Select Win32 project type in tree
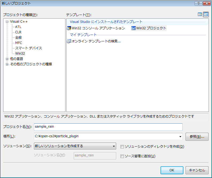Image resolution: width=212 pixels, height=178 pixels. pos(20,54)
